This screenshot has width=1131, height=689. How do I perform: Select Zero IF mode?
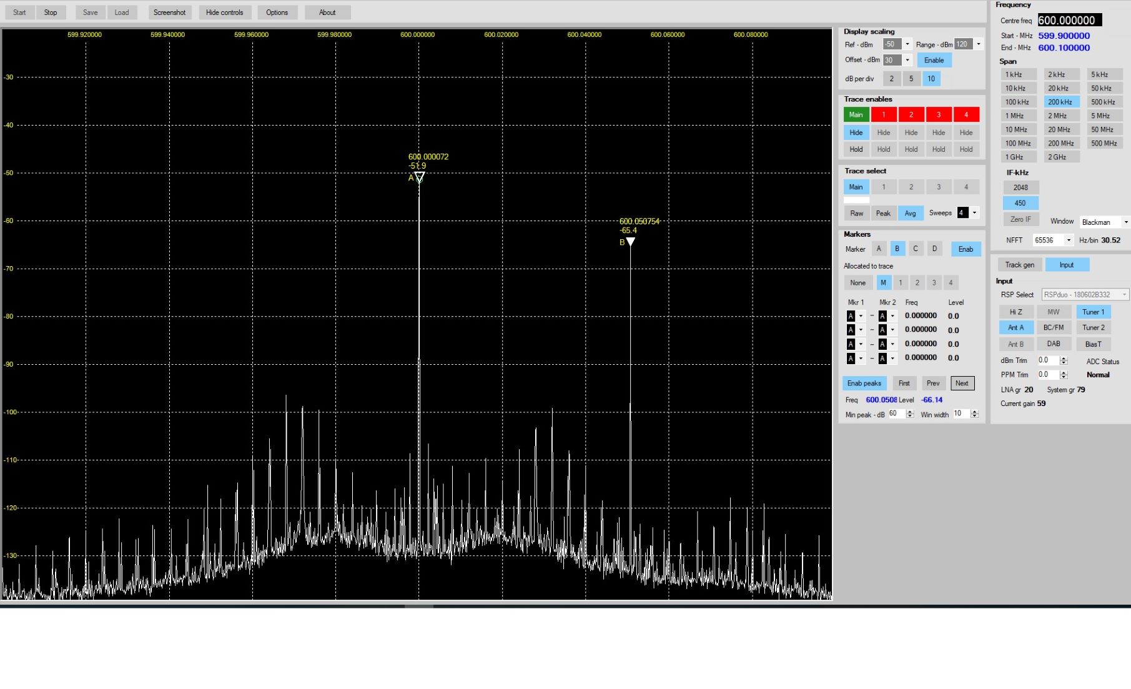(1021, 219)
